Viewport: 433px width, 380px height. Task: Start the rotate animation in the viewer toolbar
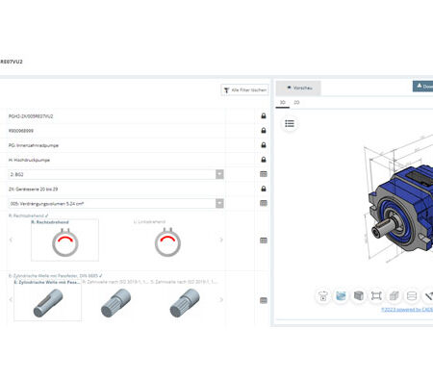[323, 295]
